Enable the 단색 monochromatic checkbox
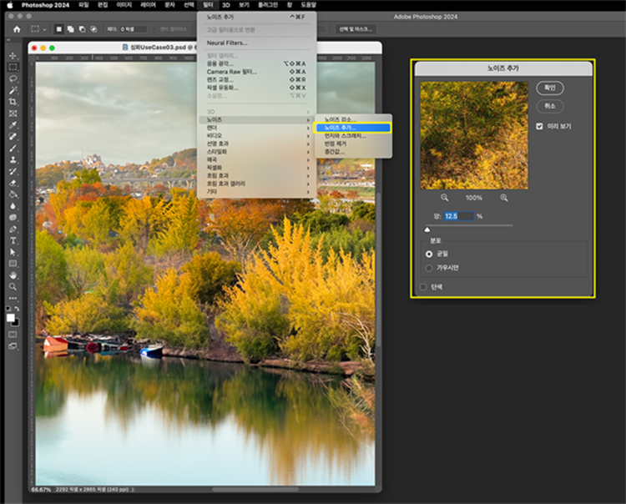This screenshot has height=504, width=626. tap(423, 287)
